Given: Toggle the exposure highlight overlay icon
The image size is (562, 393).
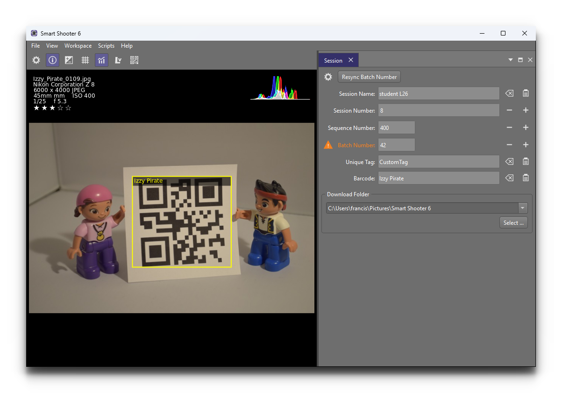Looking at the screenshot, I should (x=69, y=60).
